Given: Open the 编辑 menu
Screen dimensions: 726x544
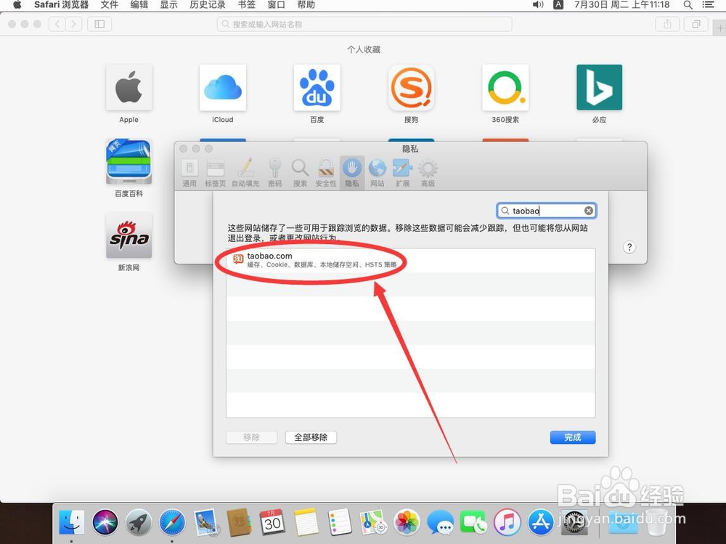Looking at the screenshot, I should coord(139,5).
